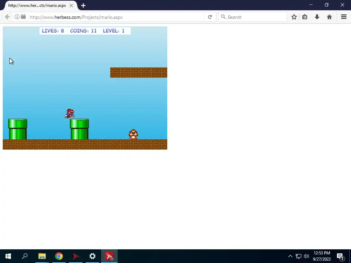The image size is (351, 263).
Task: Open the Windows Start menu
Action: coord(8,256)
